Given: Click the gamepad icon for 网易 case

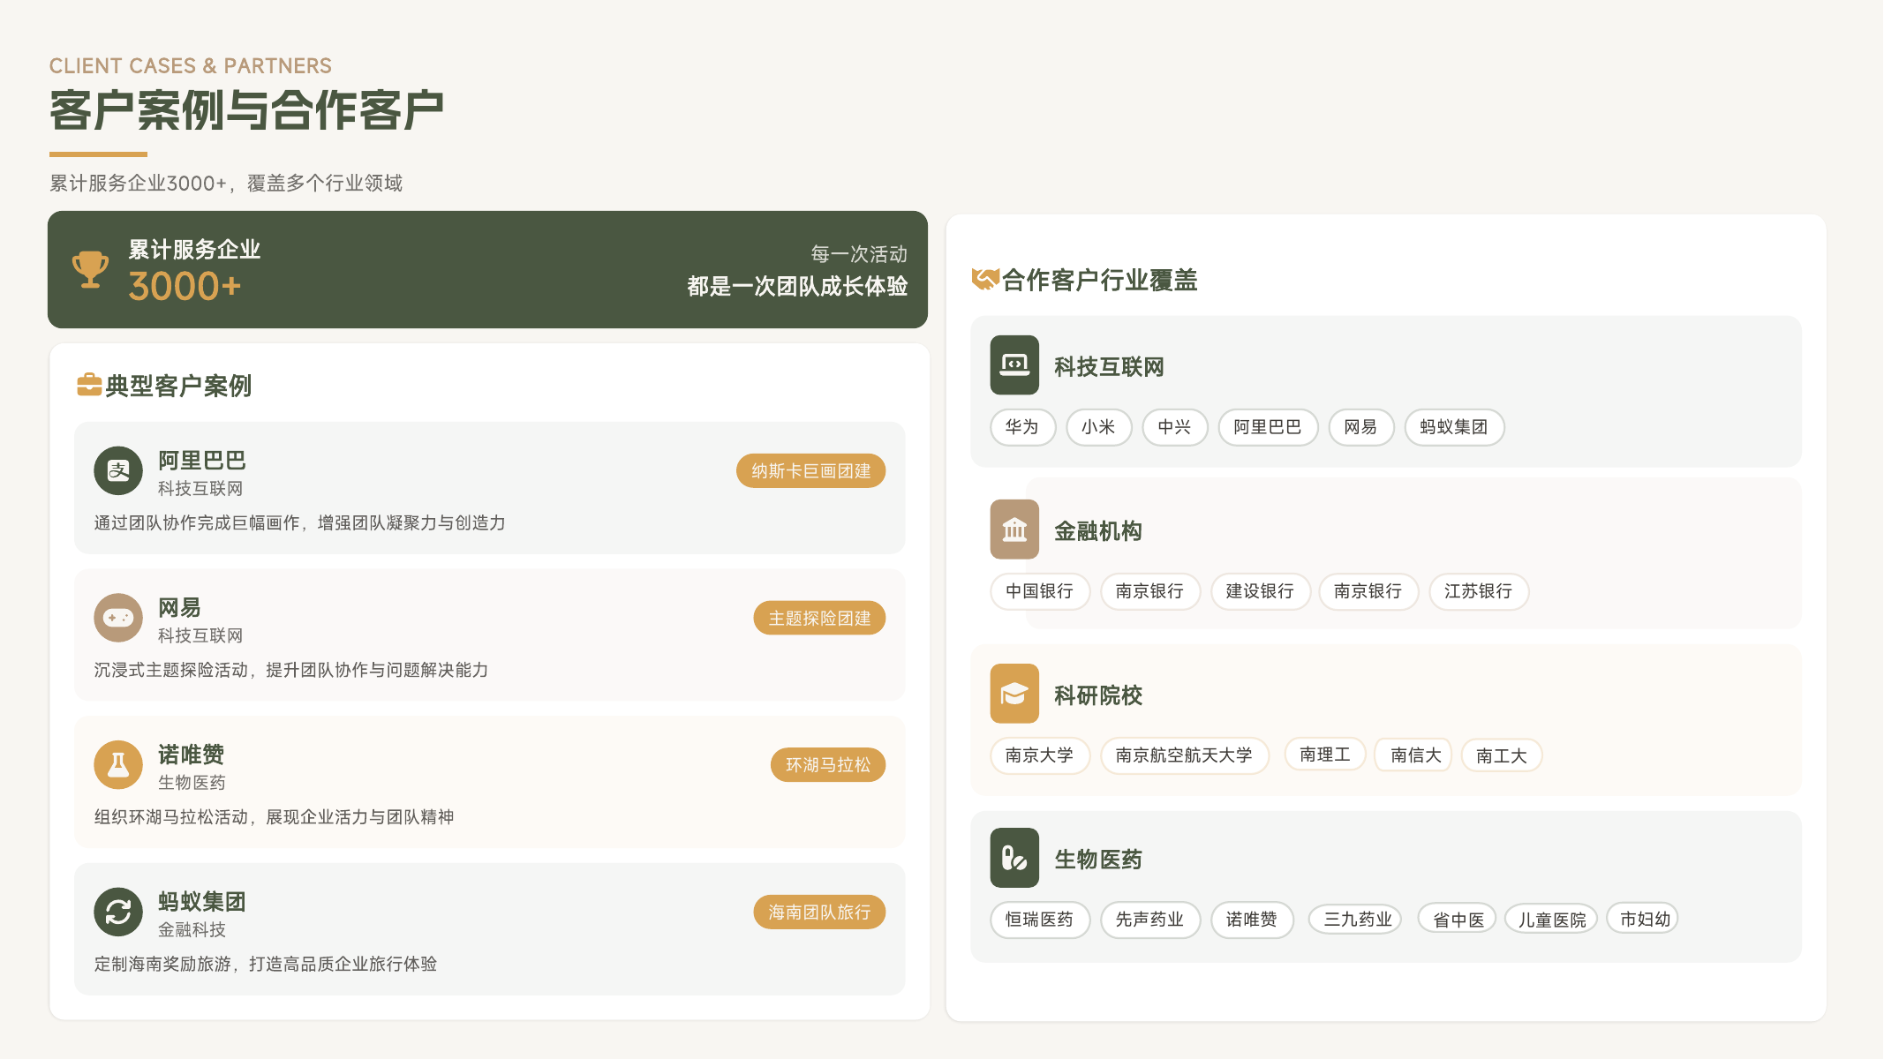Looking at the screenshot, I should (x=118, y=618).
